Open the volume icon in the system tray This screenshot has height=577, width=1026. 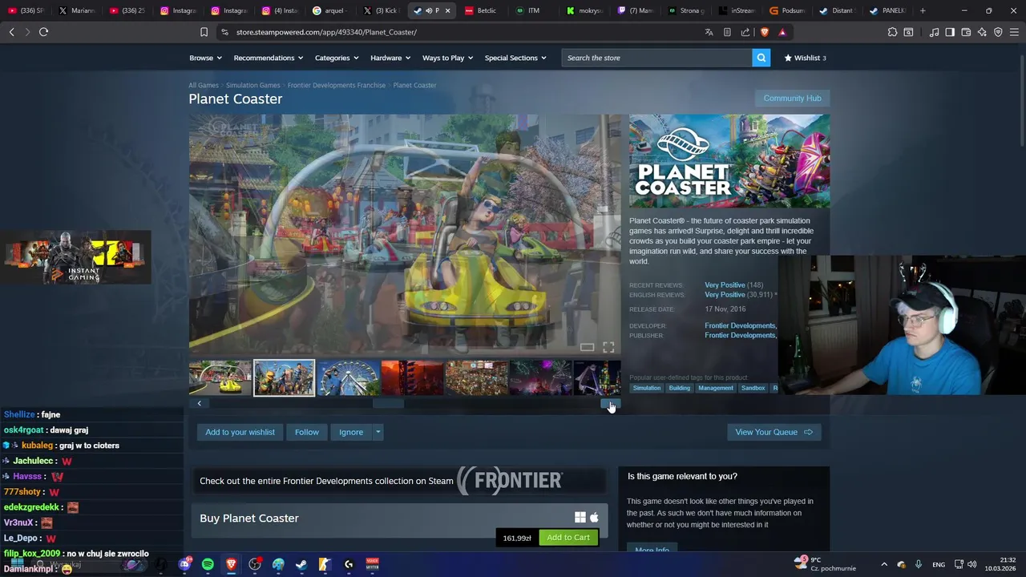point(972,564)
